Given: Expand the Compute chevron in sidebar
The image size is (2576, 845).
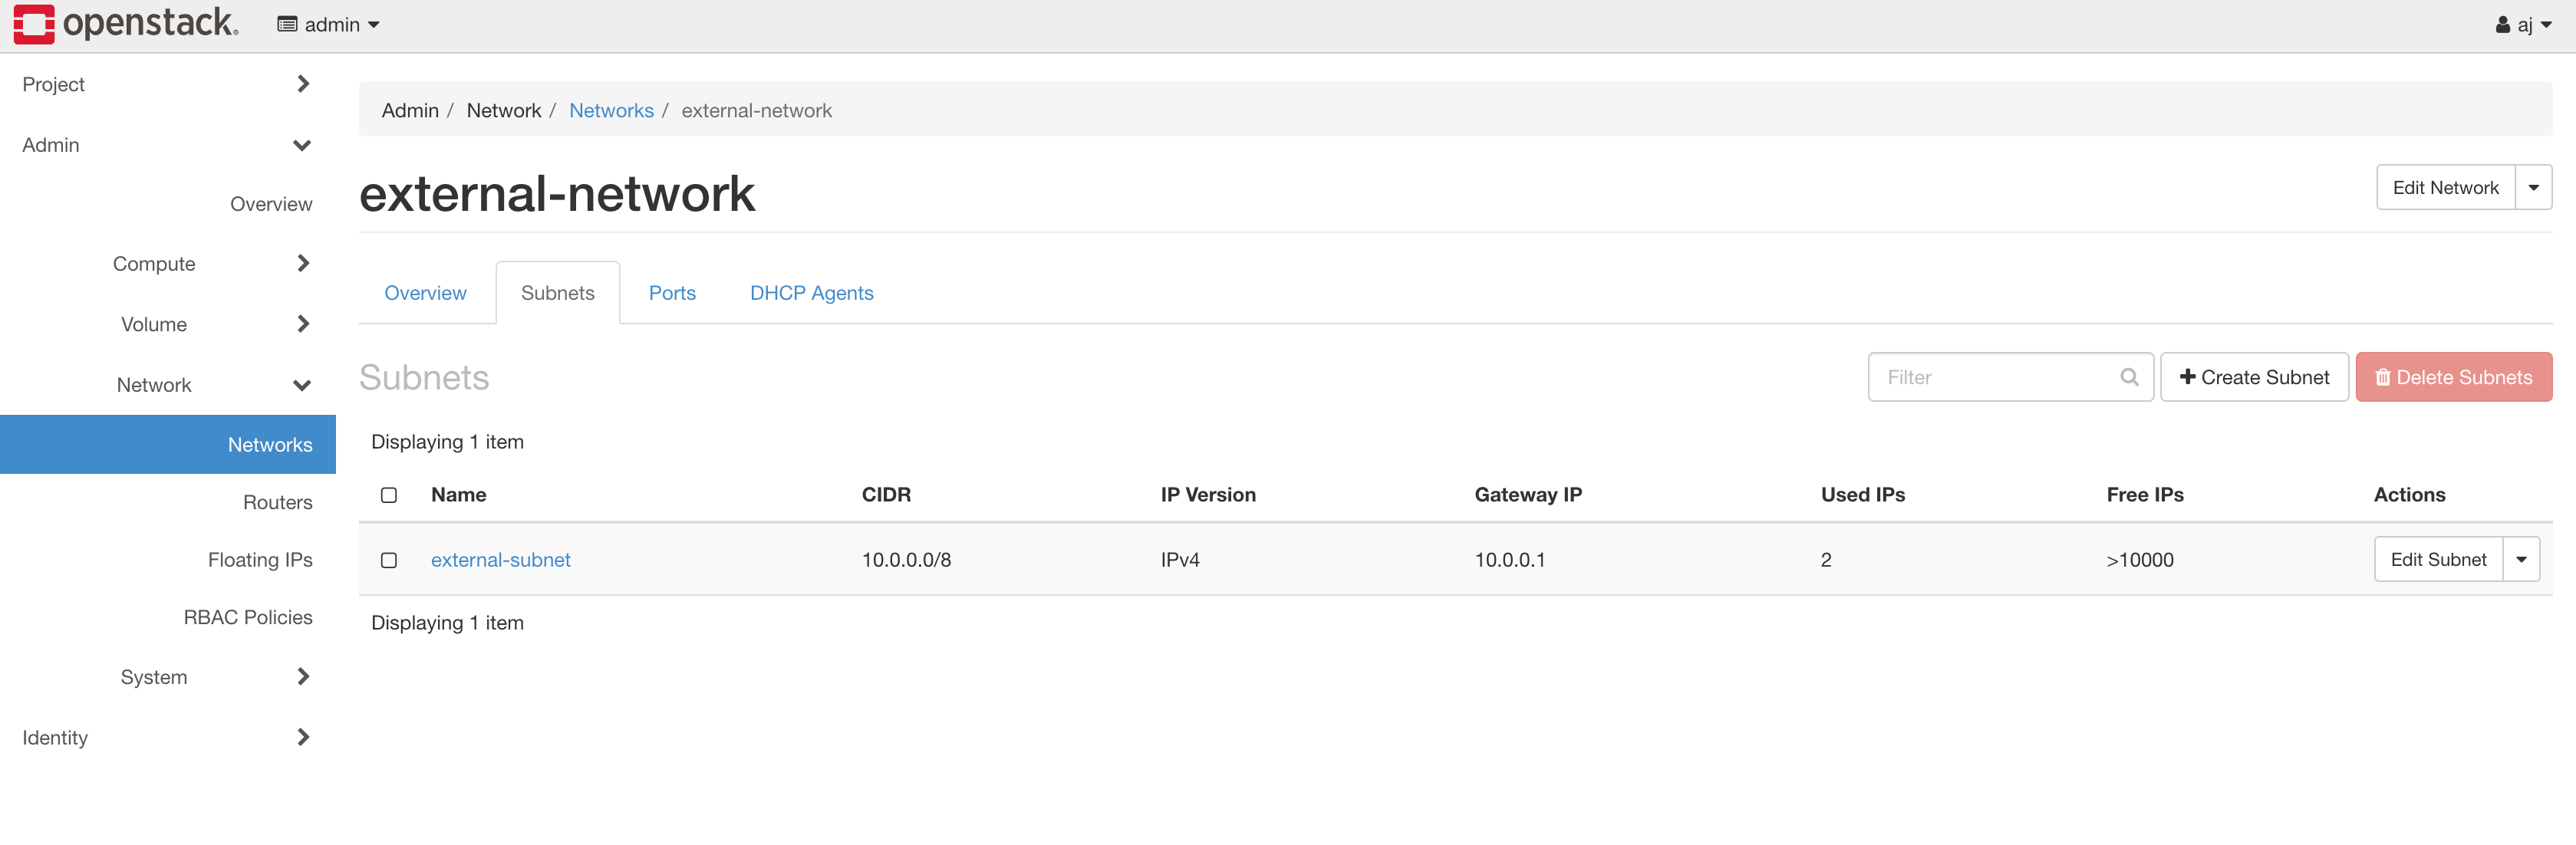Looking at the screenshot, I should 303,264.
